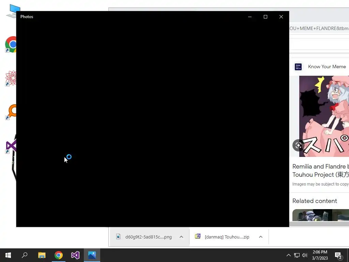The height and width of the screenshot is (262, 349).
Task: Click the Related content heading
Action: (315, 201)
